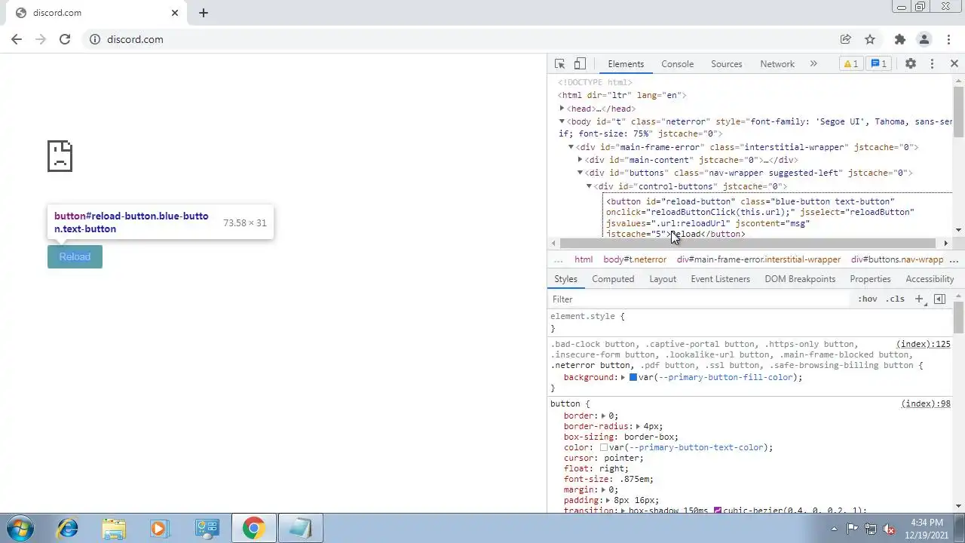Select body#t.neterror in breadcrumbs
This screenshot has width=965, height=543.
point(635,259)
